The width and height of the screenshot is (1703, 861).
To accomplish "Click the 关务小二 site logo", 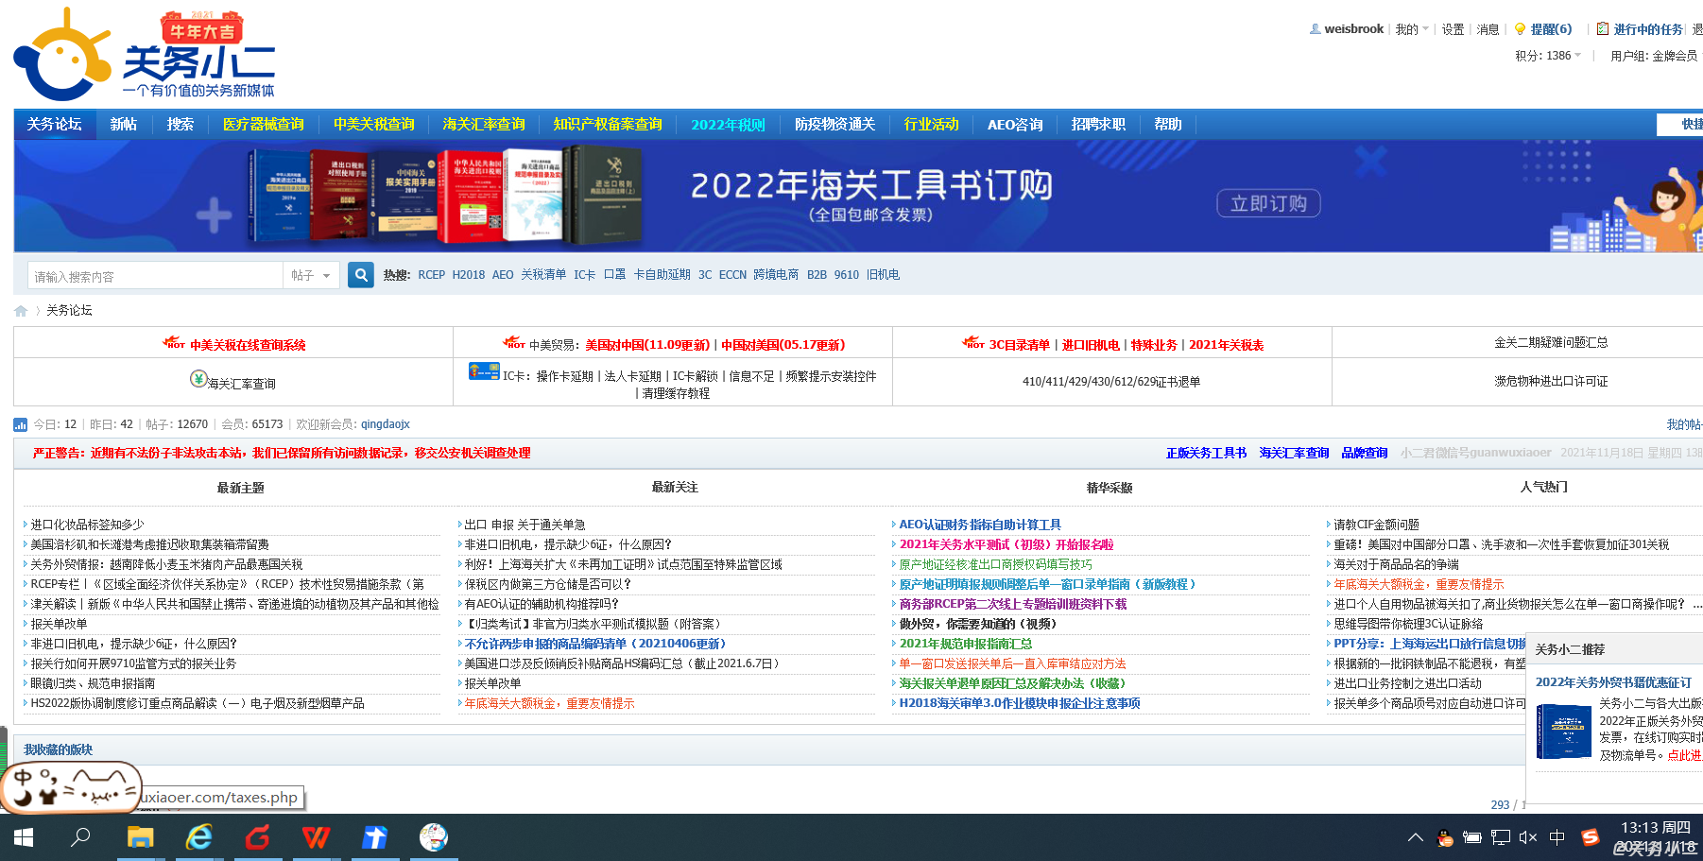I will (144, 55).
